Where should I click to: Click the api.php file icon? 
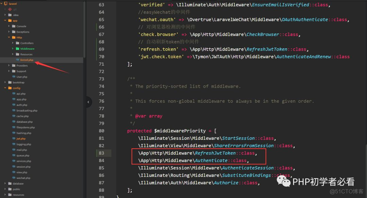coord(14,94)
